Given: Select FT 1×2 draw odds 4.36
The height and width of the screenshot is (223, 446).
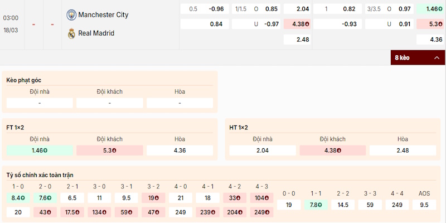Looking at the screenshot, I should tap(180, 151).
